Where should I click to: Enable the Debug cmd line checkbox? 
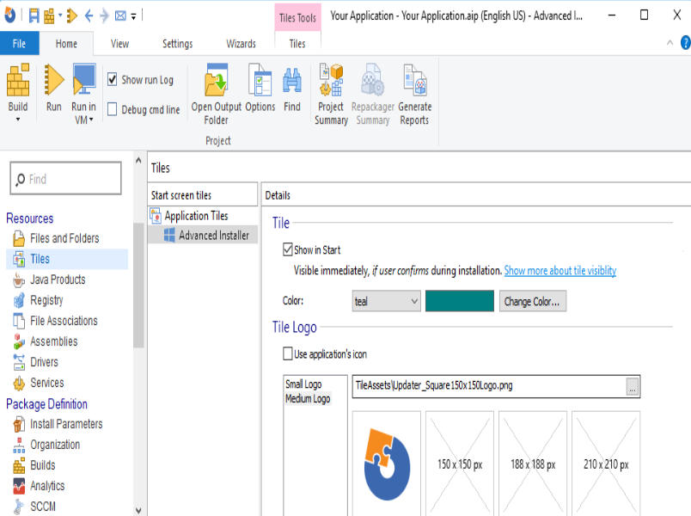(x=113, y=109)
